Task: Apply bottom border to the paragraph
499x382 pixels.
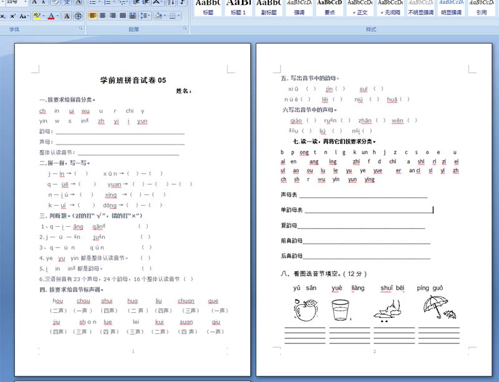Action: point(172,16)
